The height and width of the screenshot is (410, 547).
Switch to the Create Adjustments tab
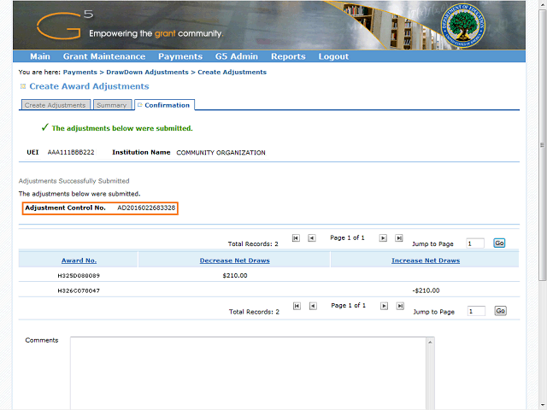[x=55, y=105]
